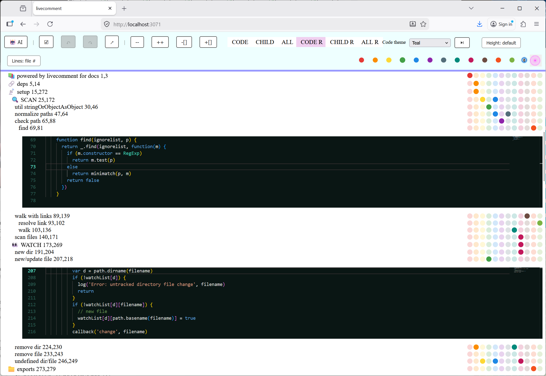Viewport: 546px width, 376px height.
Task: Toggle blue dot on SCAN row
Action: (495, 100)
